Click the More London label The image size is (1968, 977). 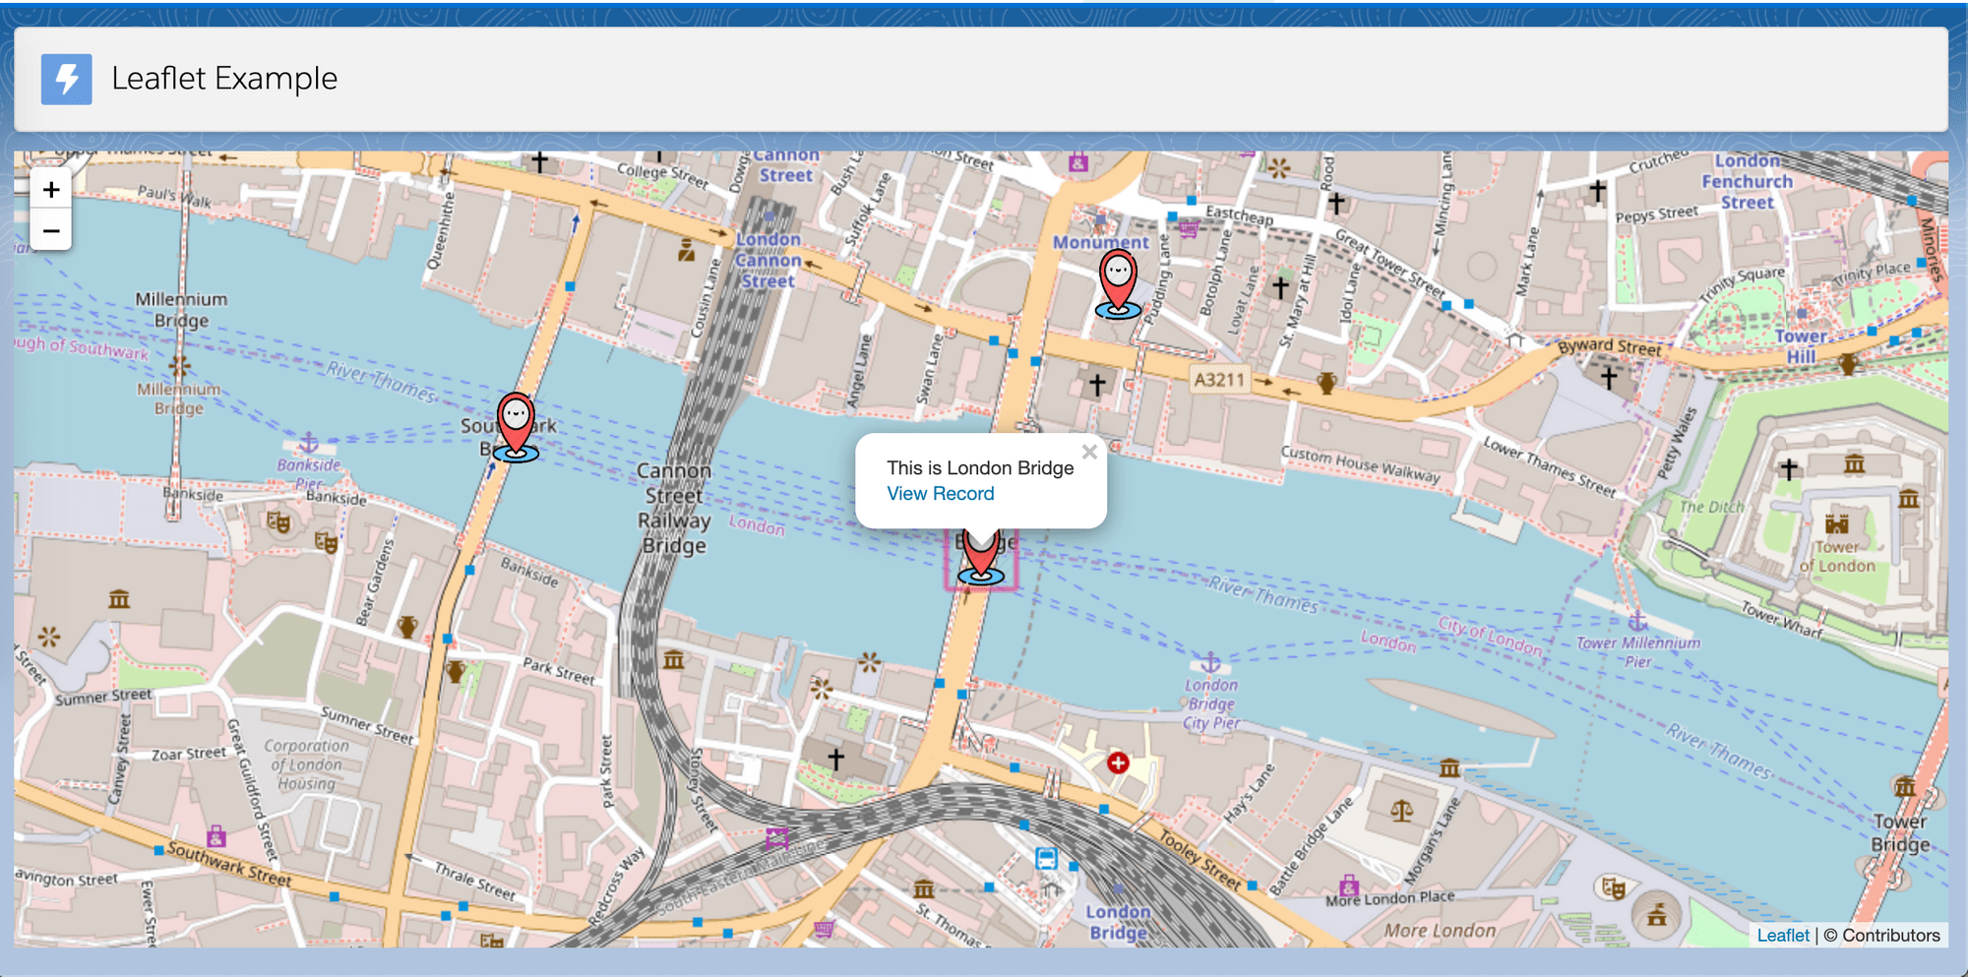point(1440,930)
